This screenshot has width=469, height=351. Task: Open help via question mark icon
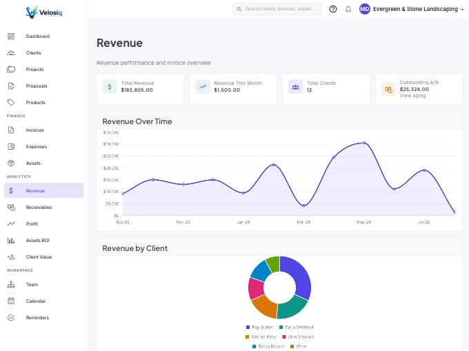pos(333,9)
